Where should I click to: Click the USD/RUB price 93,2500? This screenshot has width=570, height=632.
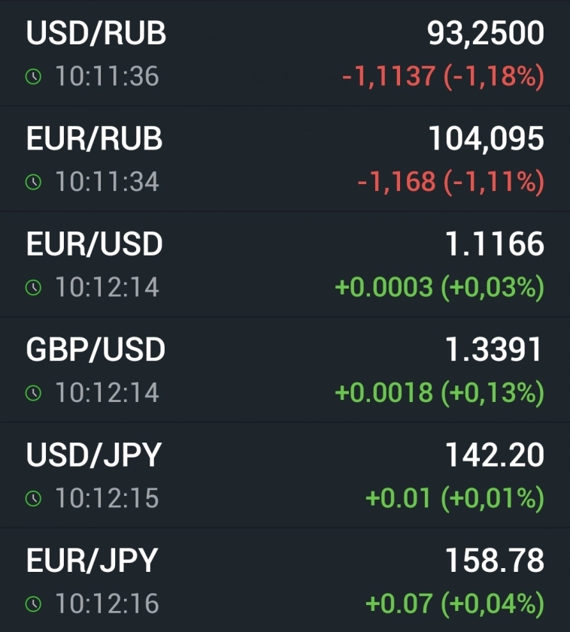pyautogui.click(x=485, y=34)
